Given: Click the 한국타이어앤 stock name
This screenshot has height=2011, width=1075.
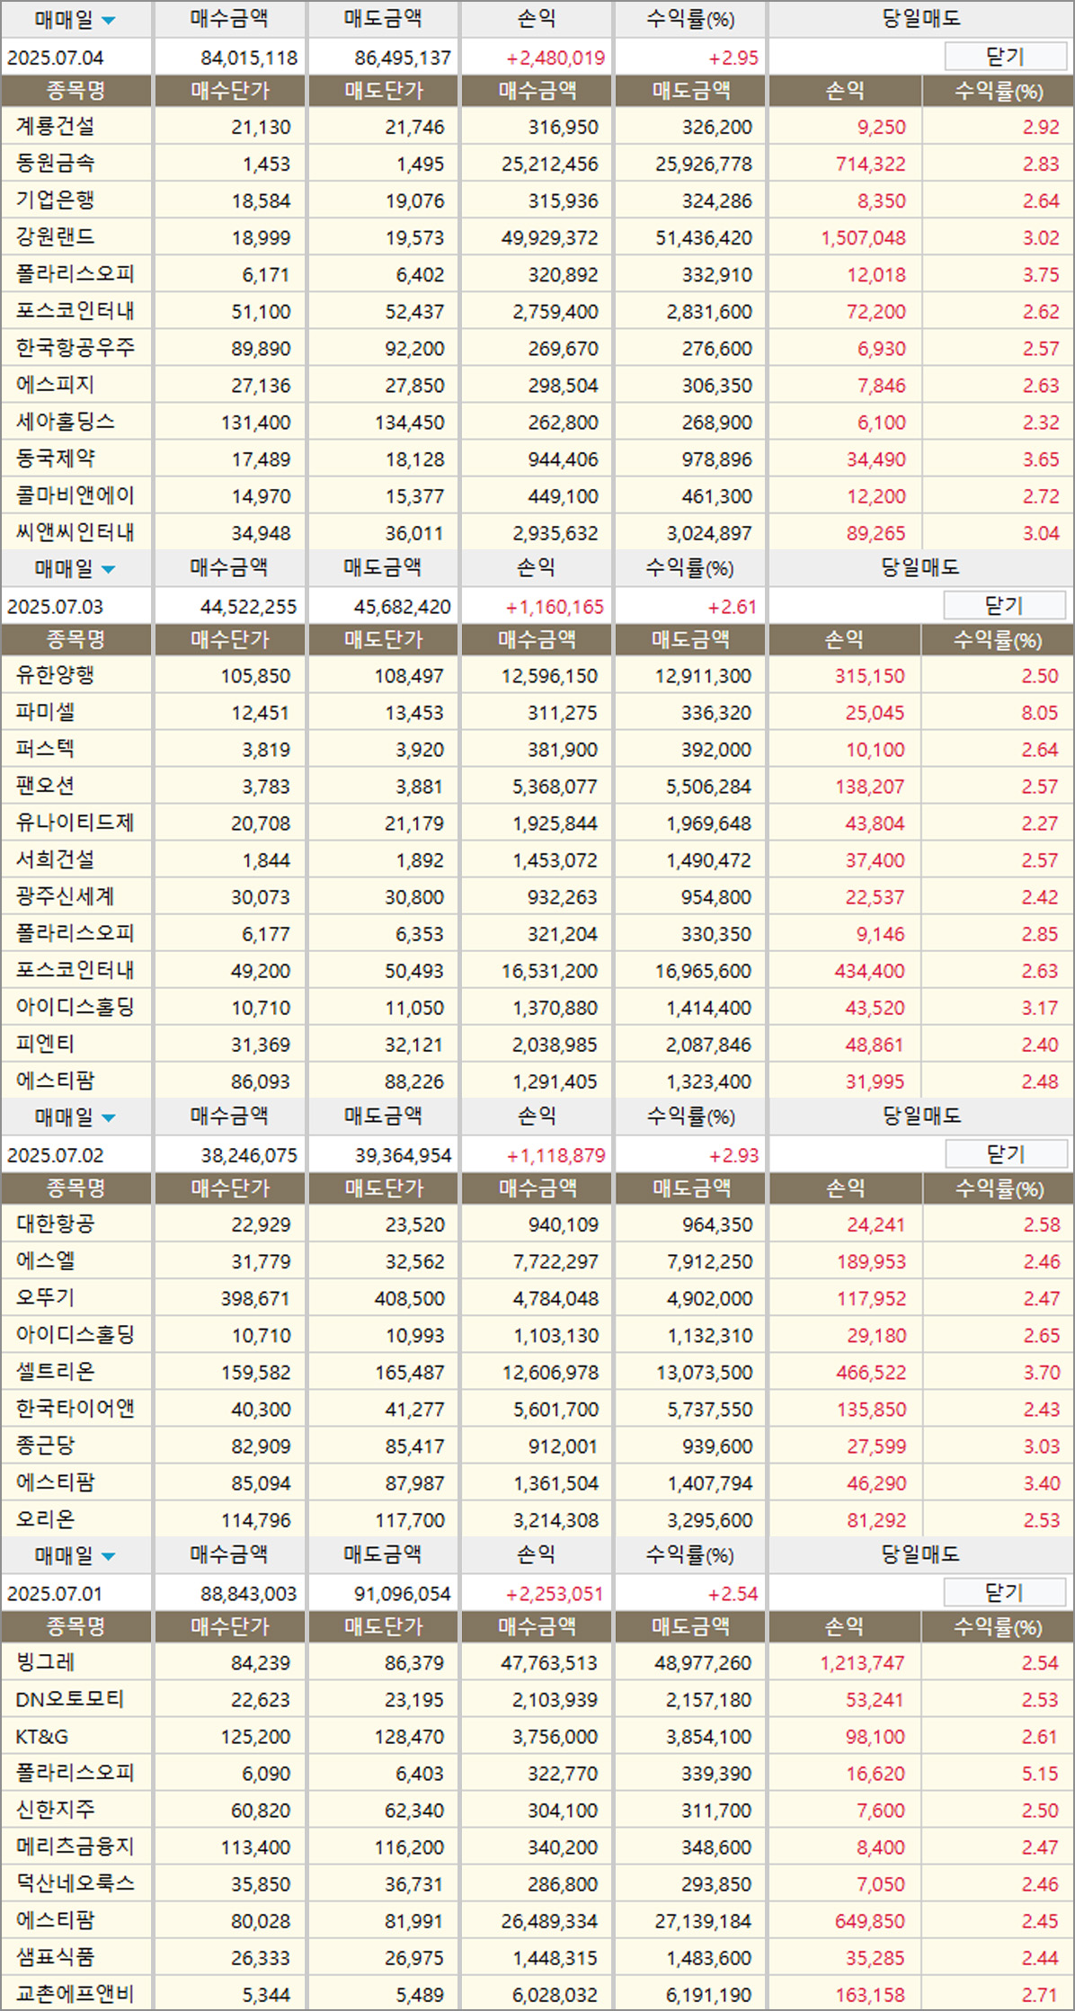Looking at the screenshot, I should coord(76,1409).
